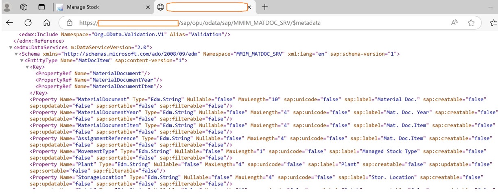Click Property Name="MaterialDocumentItem" text
Viewport: 498px width, 194px height.
click(x=85, y=126)
